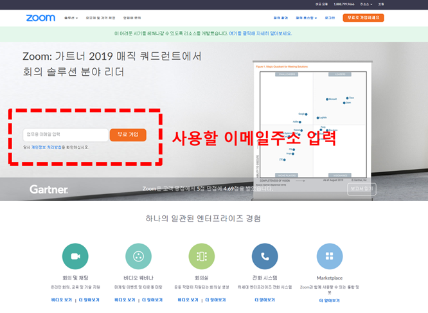This screenshot has width=428, height=313.
Task: Click the orange 무료로 가입하세요 button
Action: tap(363, 18)
